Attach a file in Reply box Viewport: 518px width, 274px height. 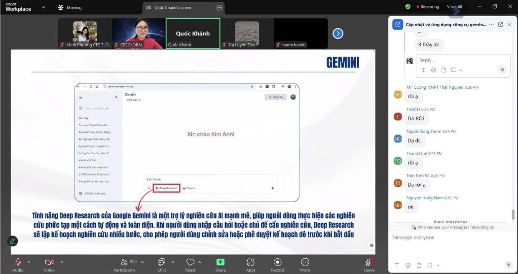click(x=444, y=70)
